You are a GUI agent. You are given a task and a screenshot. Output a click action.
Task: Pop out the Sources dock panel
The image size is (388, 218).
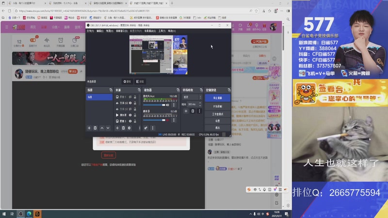coord(139,90)
